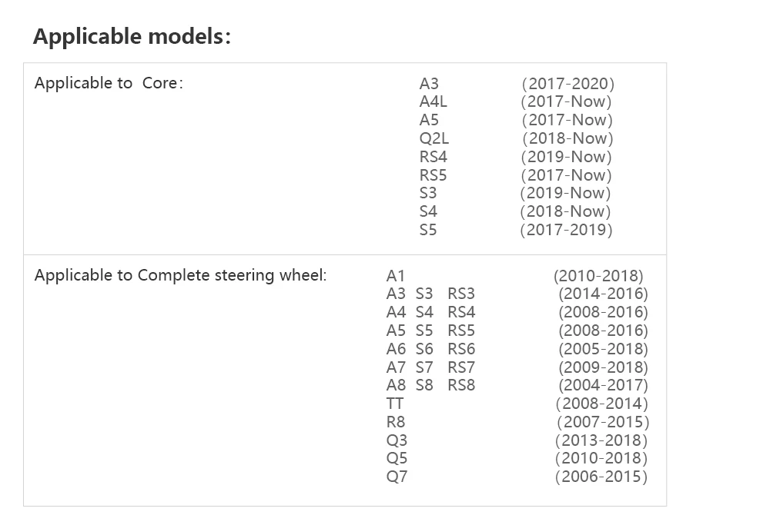Click the (2004-2017) year range
This screenshot has height=525, width=770.
(603, 385)
